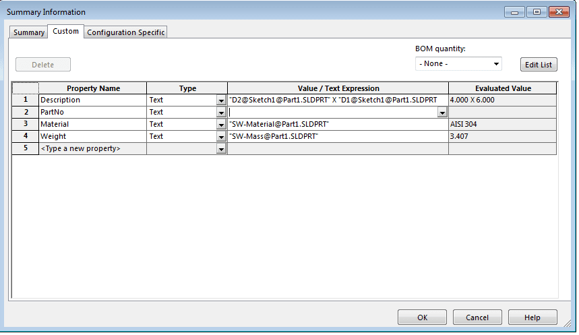
Task: Edit the Weight value expression cell
Action: (338, 137)
